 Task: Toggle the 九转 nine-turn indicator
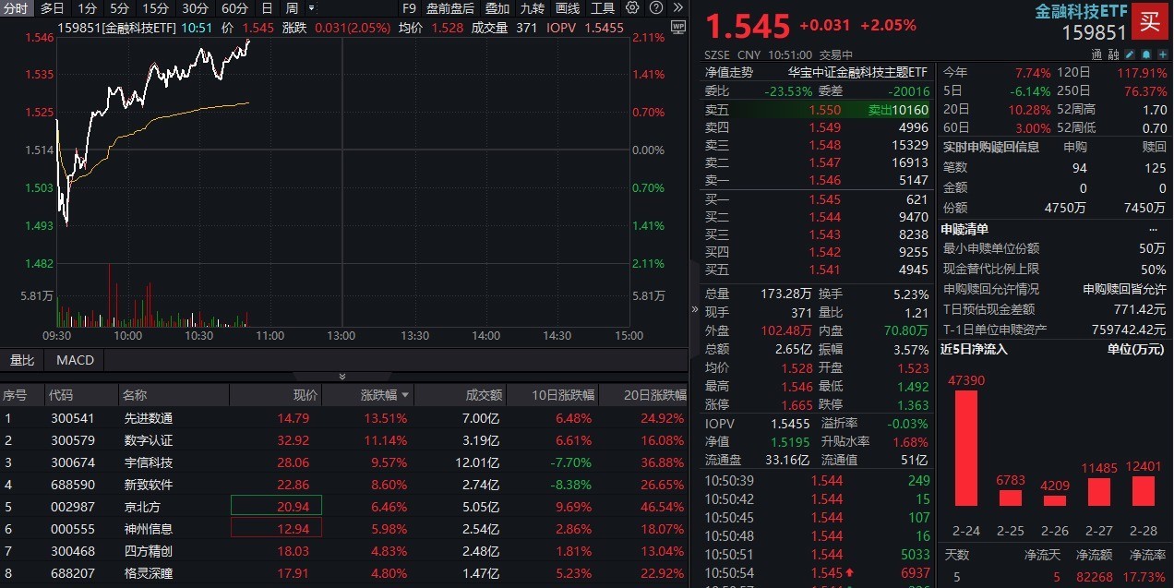pyautogui.click(x=532, y=8)
